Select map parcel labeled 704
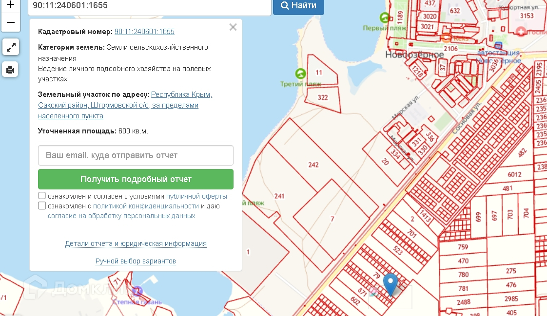 tap(526, 213)
